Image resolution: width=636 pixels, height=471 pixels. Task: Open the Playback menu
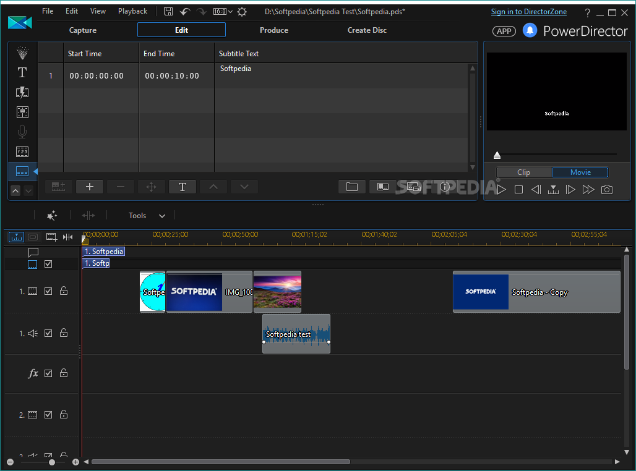132,11
